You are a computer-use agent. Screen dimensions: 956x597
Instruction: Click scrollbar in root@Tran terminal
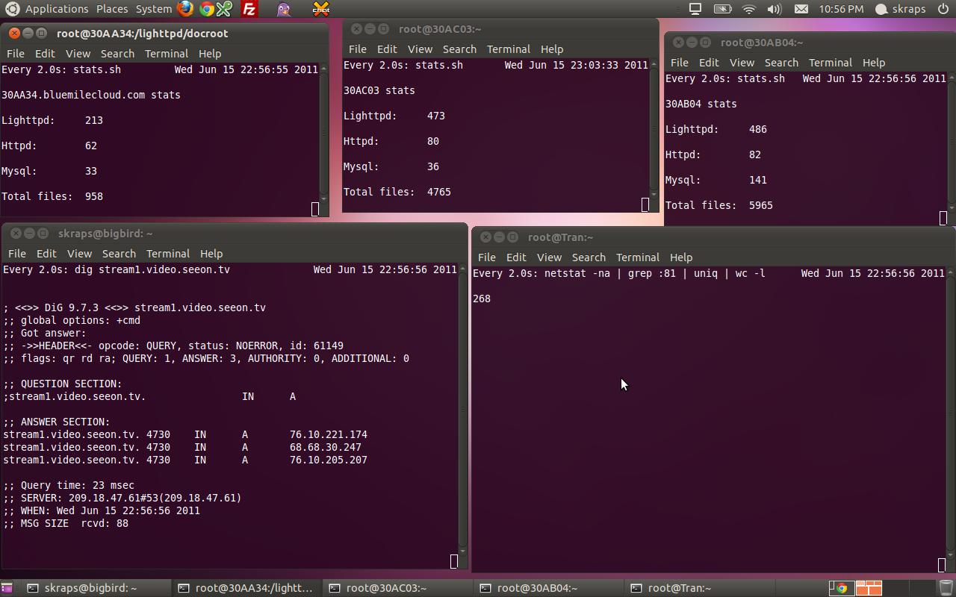950,413
